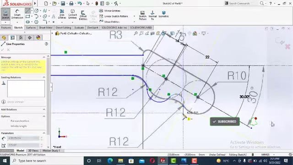This screenshot has width=293, height=165.
Task: Activate the Smart Dimension tool
Action: tap(17, 14)
